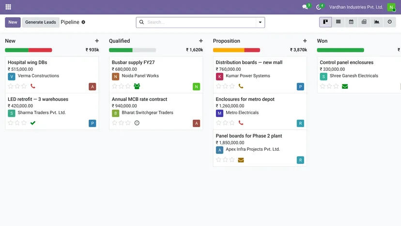Viewport: 401px width, 226px height.
Task: Click salesperson avatar P on LED retrofit card
Action: click(93, 123)
